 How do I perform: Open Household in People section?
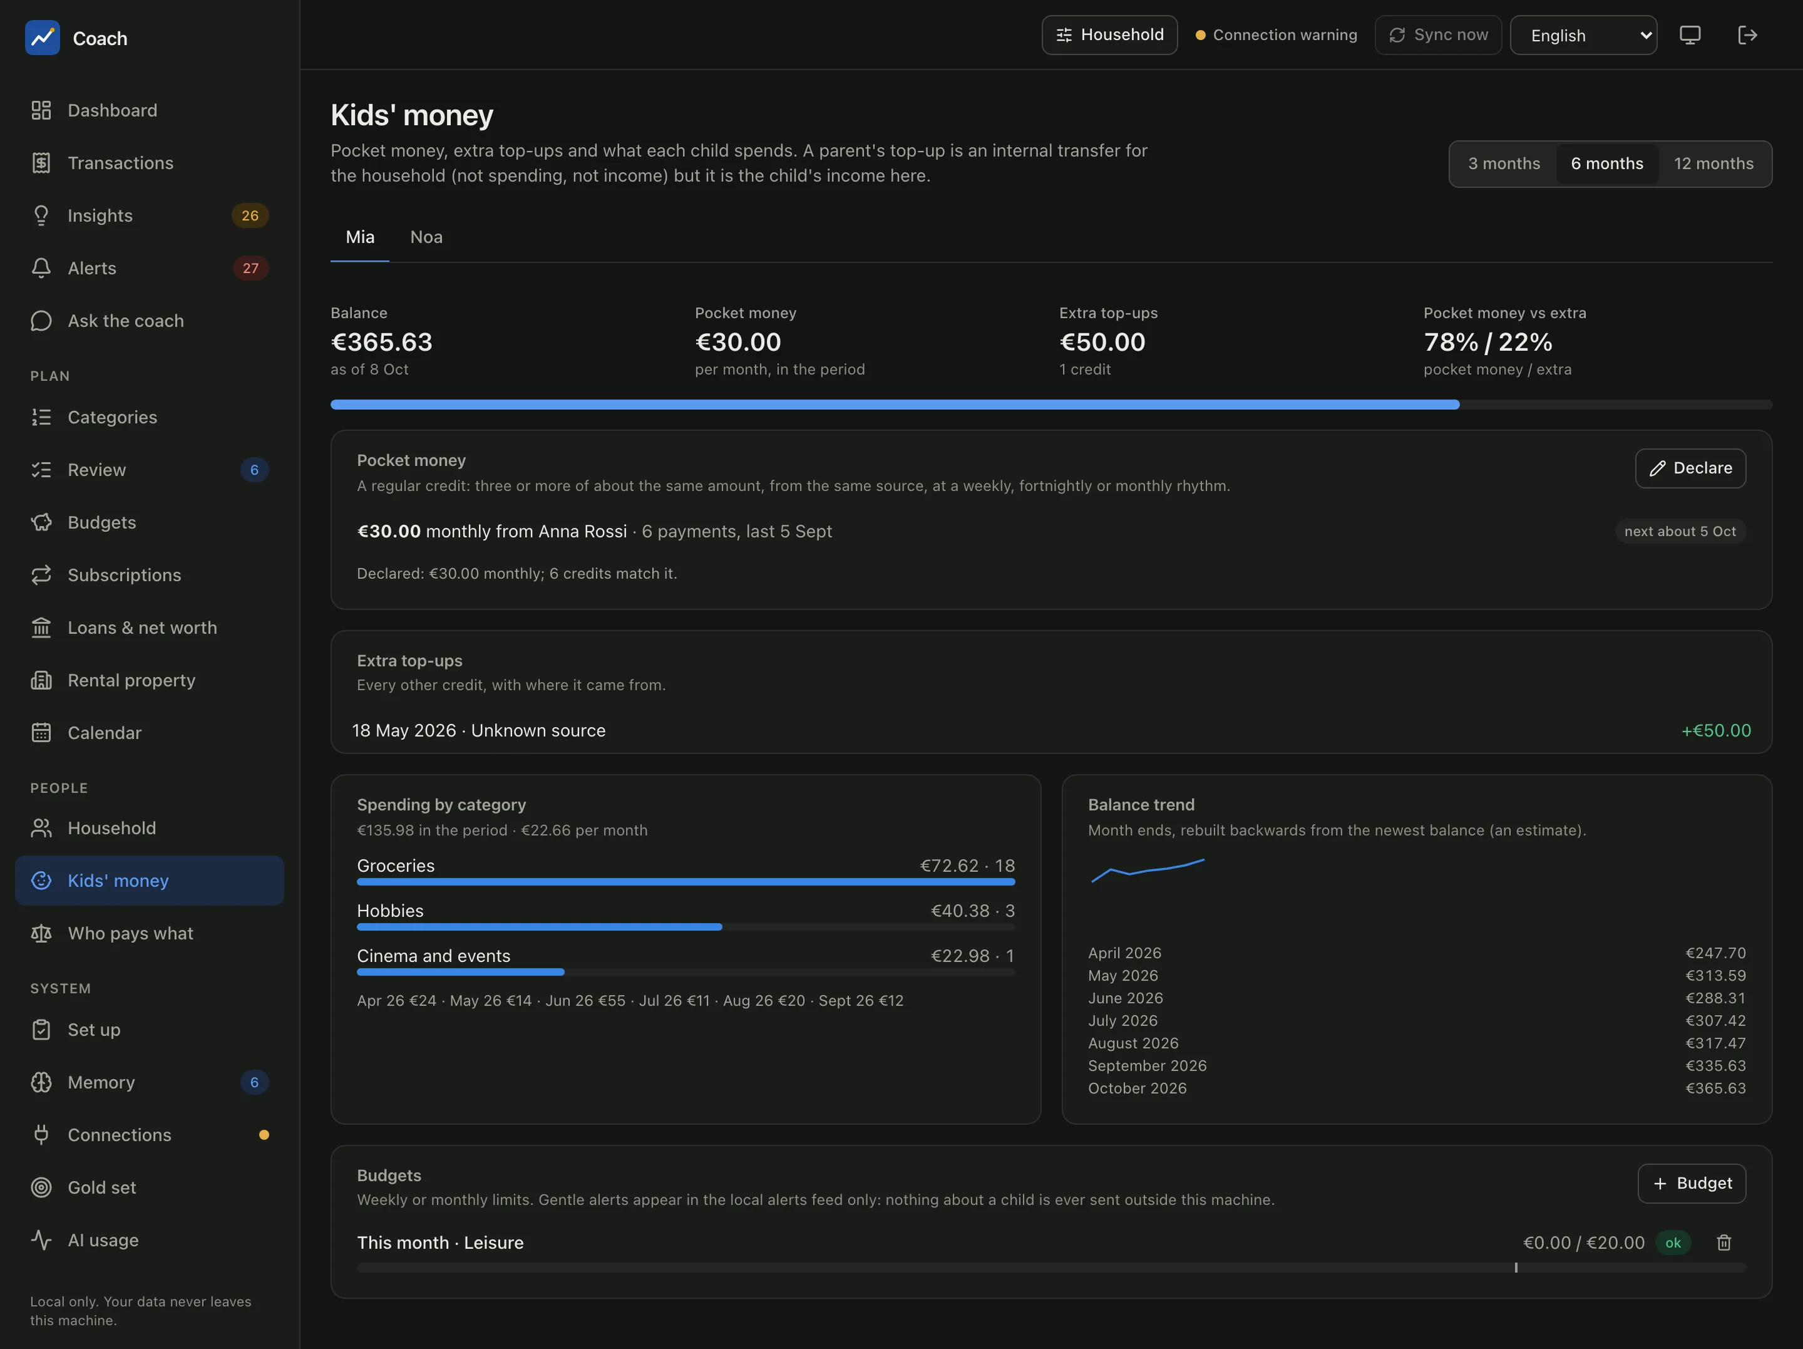(x=149, y=828)
